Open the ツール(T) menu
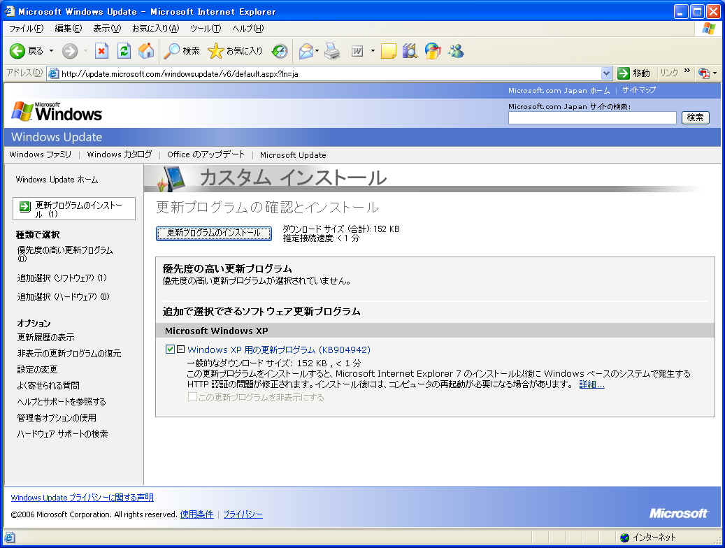Viewport: 725px width, 548px height. coord(206,29)
